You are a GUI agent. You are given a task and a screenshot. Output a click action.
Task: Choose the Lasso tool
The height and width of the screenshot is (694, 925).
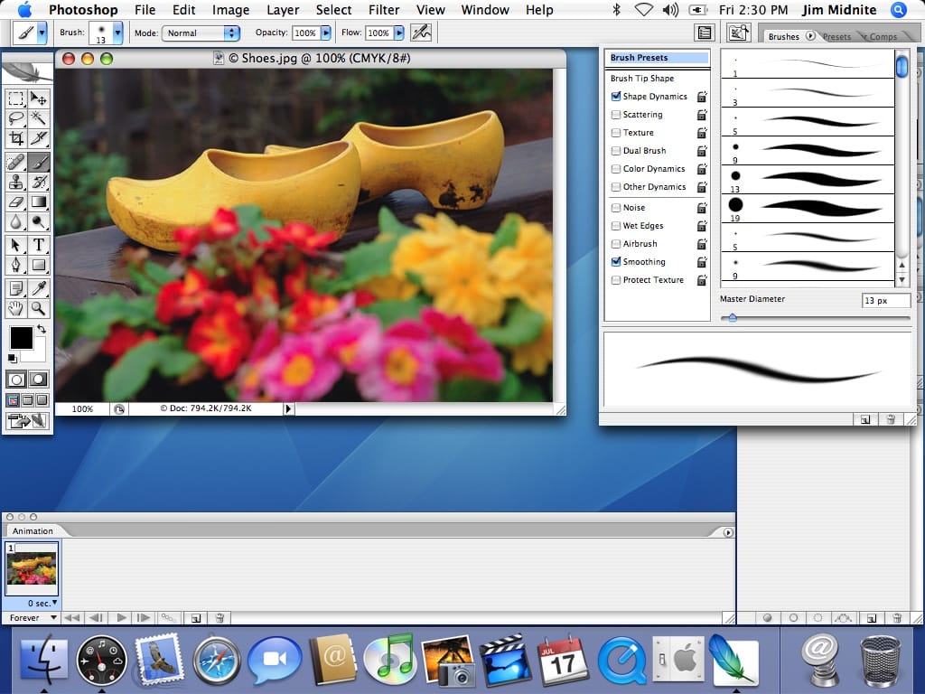(x=16, y=118)
